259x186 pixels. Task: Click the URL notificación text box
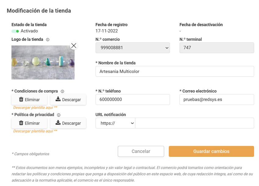point(194,123)
